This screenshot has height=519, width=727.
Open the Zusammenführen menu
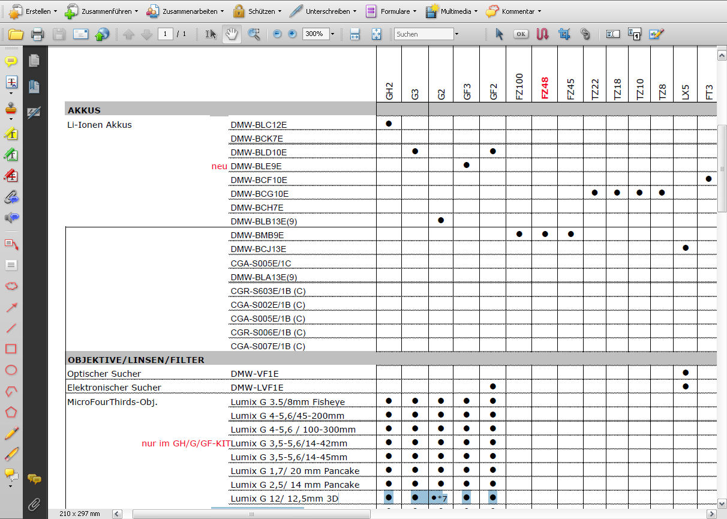pyautogui.click(x=101, y=11)
